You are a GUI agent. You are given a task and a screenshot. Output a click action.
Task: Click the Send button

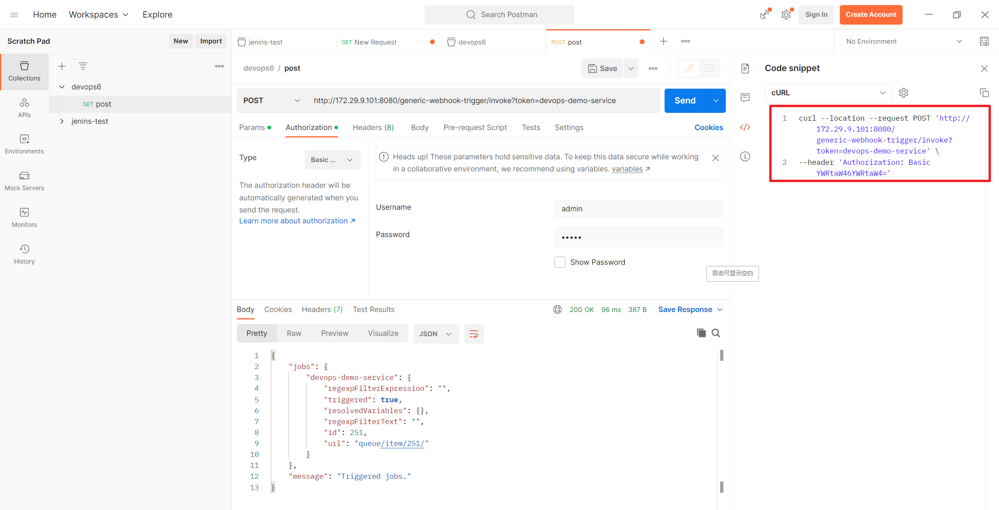(x=685, y=101)
